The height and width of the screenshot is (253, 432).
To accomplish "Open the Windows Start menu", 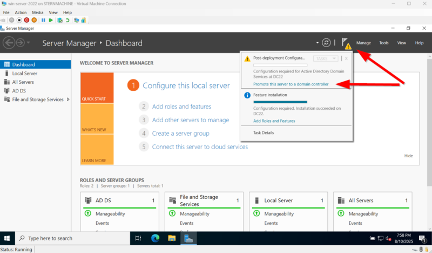I will (x=7, y=238).
